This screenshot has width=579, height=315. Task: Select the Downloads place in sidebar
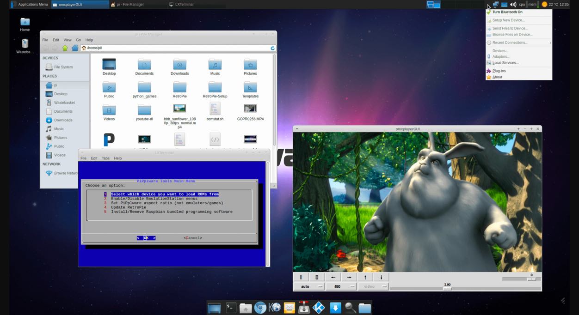pos(63,120)
